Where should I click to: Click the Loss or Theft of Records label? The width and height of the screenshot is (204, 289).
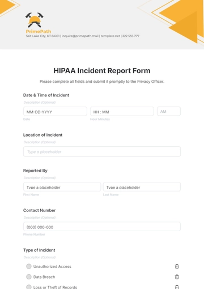click(55, 287)
